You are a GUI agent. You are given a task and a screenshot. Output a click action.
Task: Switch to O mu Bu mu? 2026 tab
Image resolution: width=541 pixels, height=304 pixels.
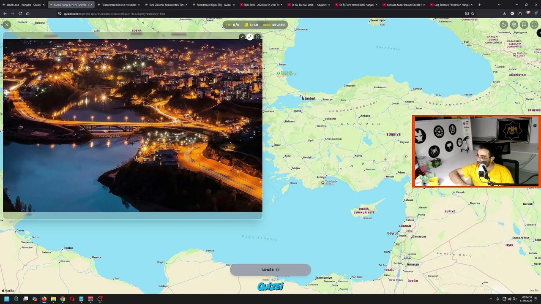point(309,5)
